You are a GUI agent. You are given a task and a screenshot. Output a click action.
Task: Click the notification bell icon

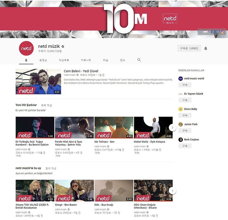click(x=206, y=48)
